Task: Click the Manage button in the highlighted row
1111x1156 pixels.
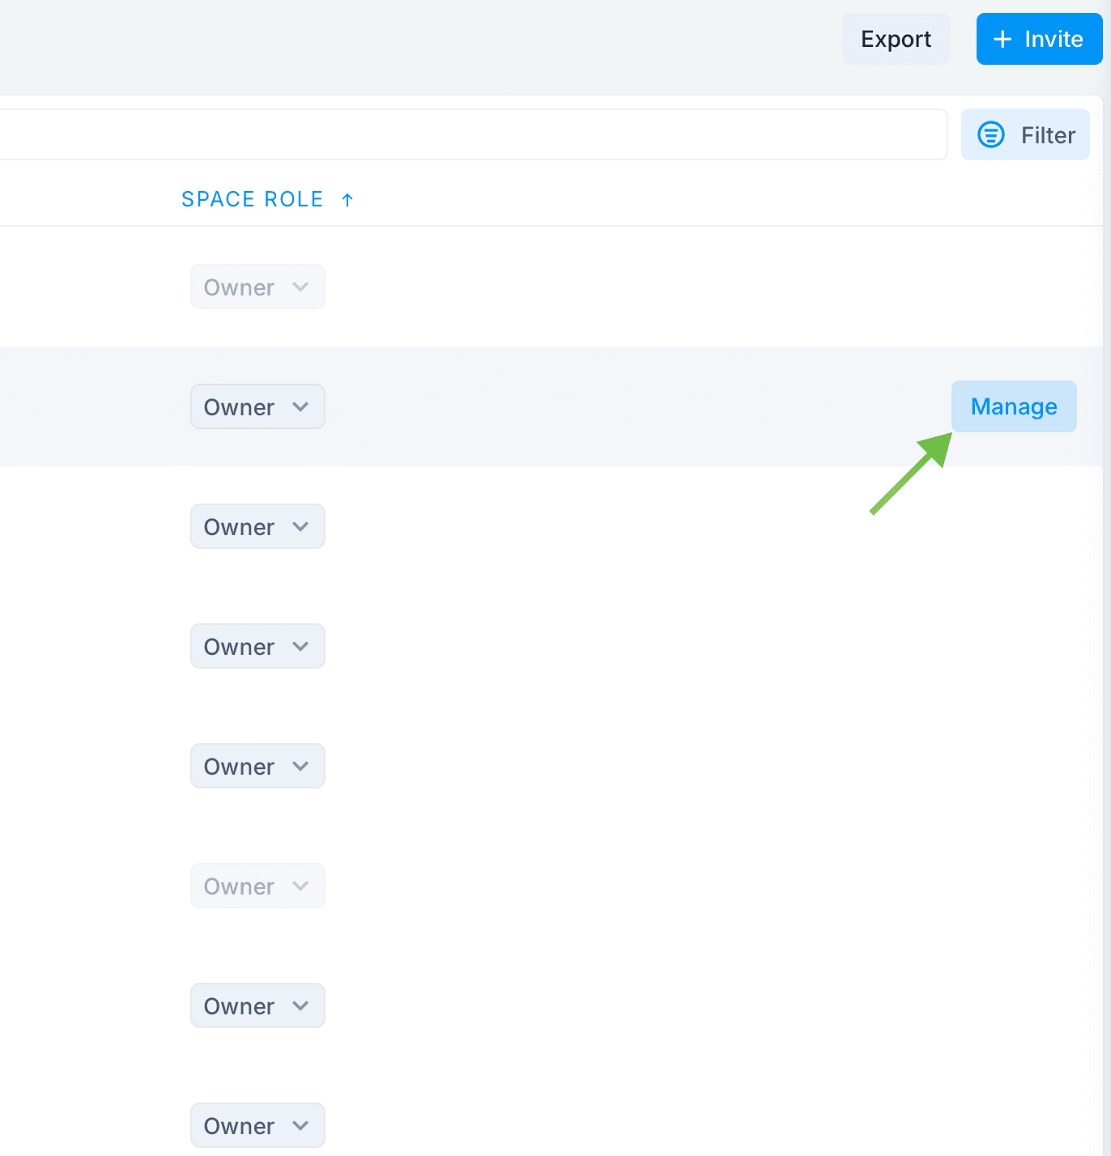Action: (x=1014, y=406)
